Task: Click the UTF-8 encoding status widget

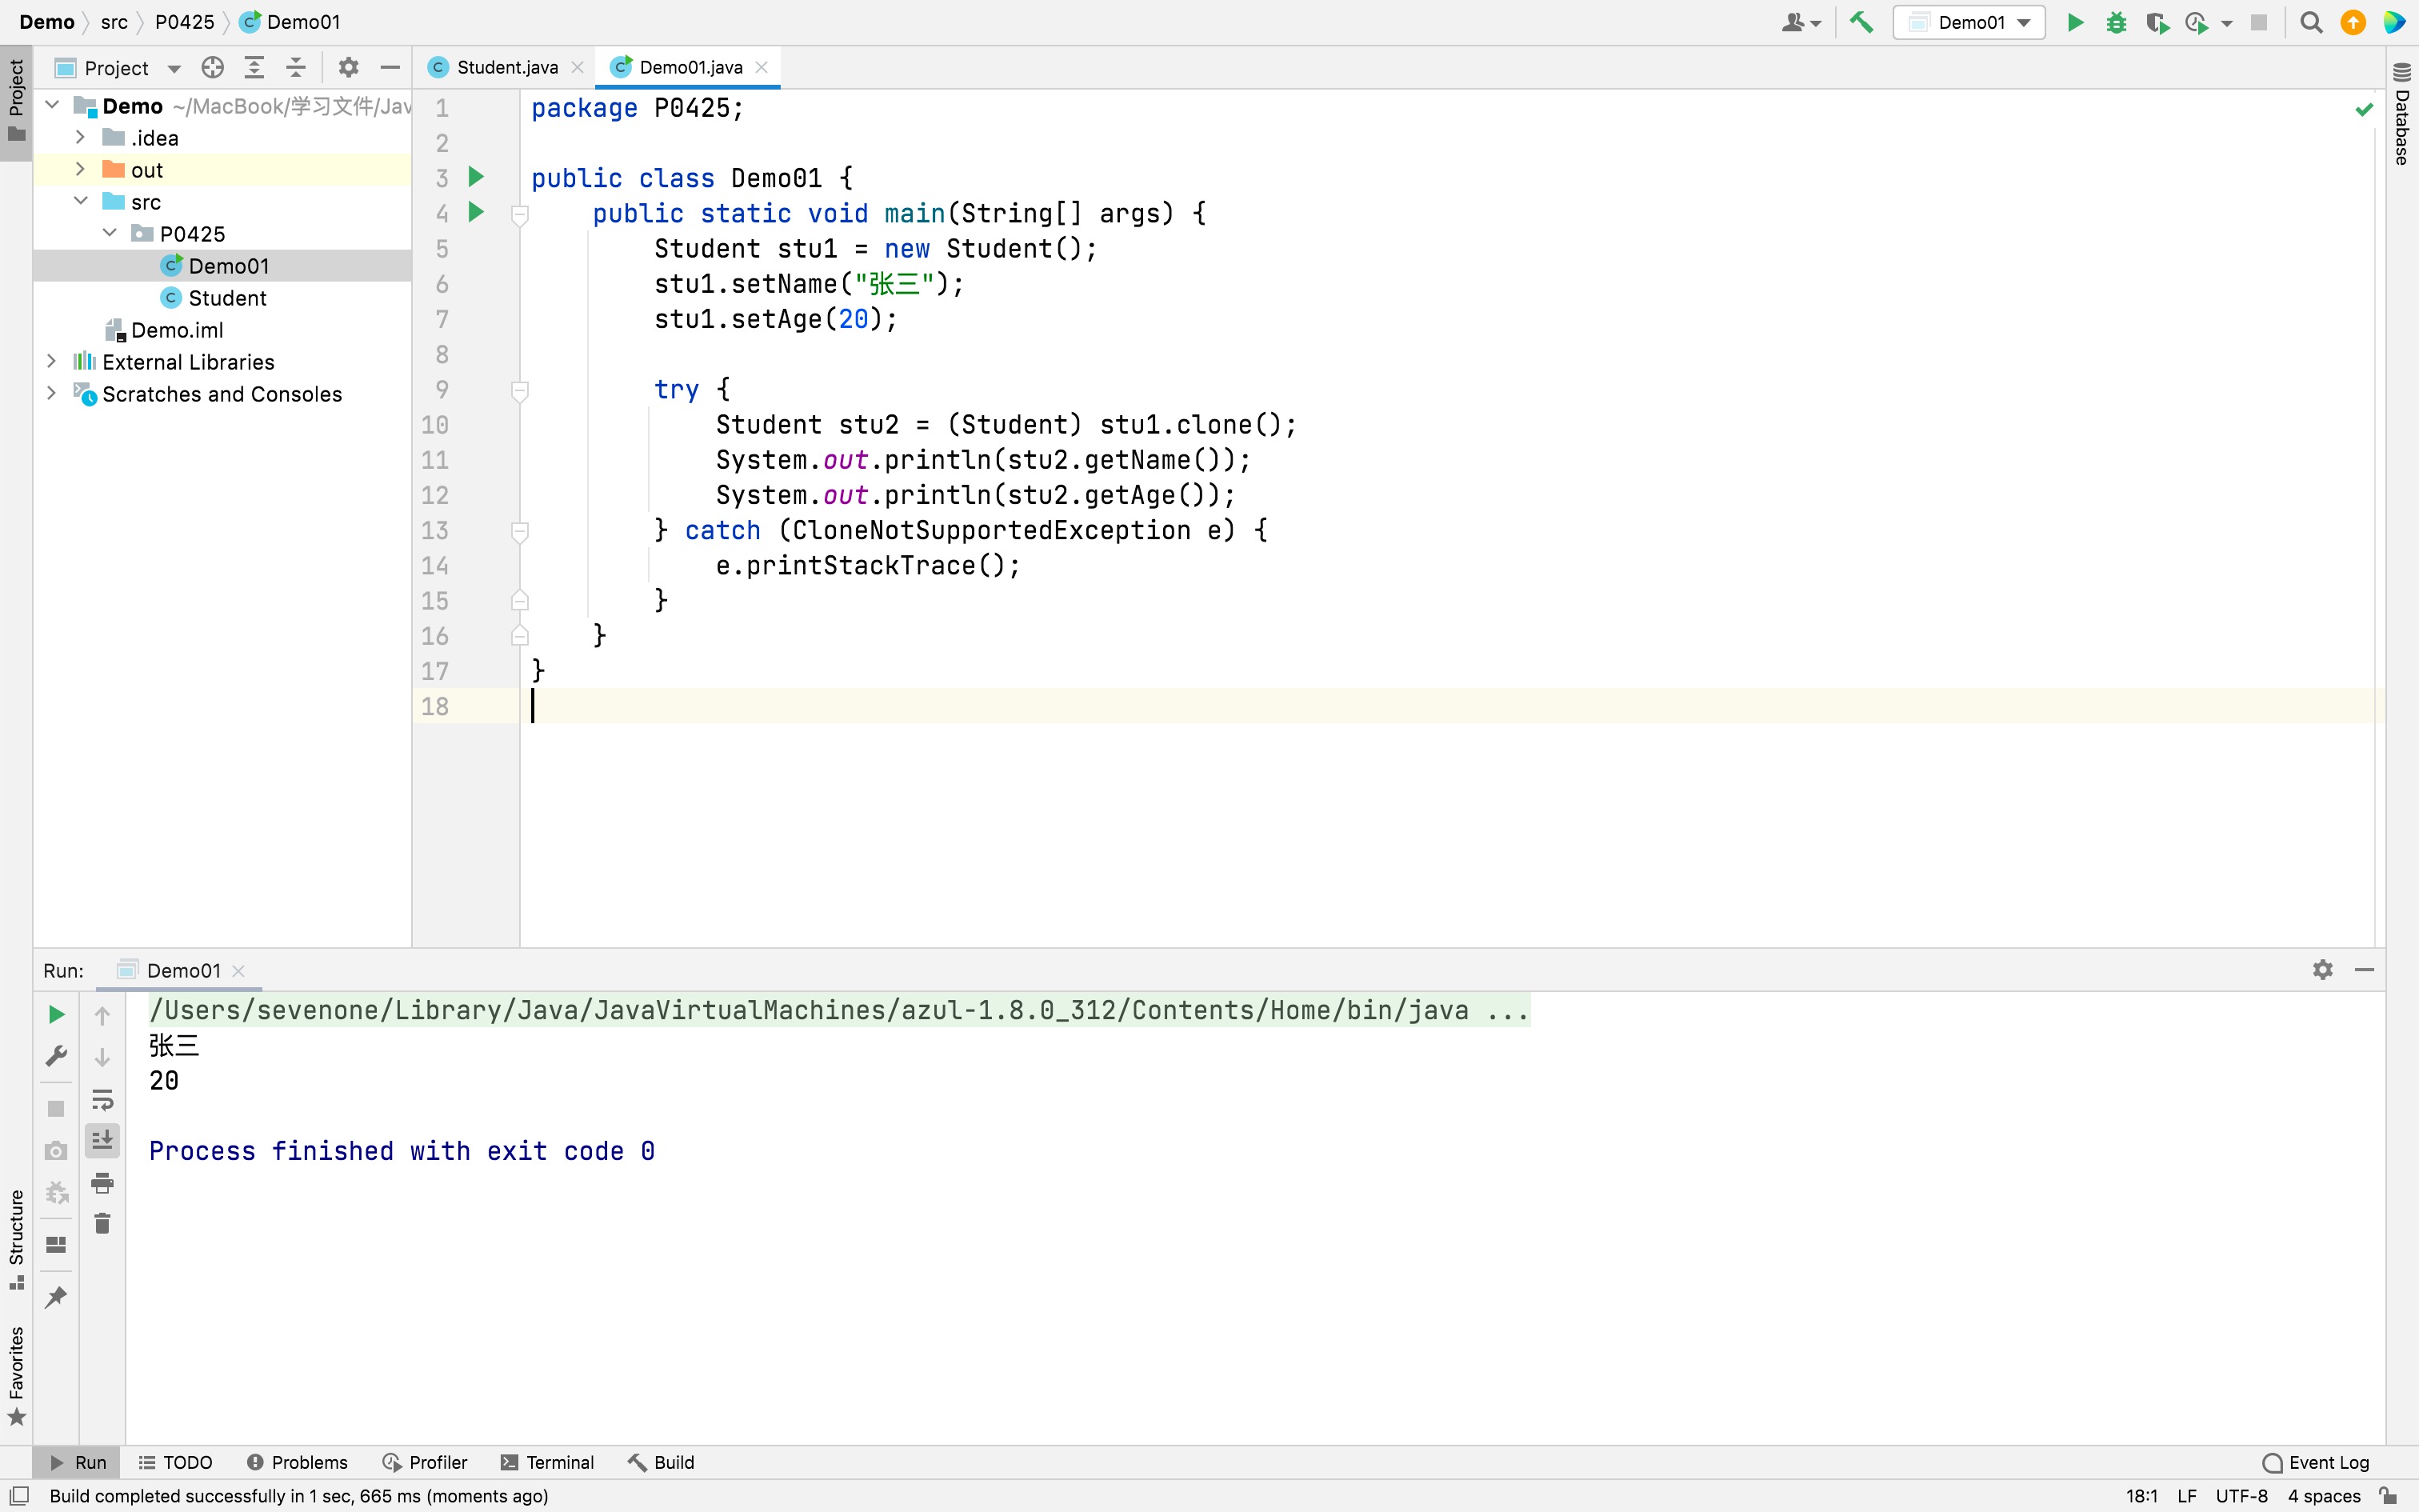Action: point(2241,1496)
